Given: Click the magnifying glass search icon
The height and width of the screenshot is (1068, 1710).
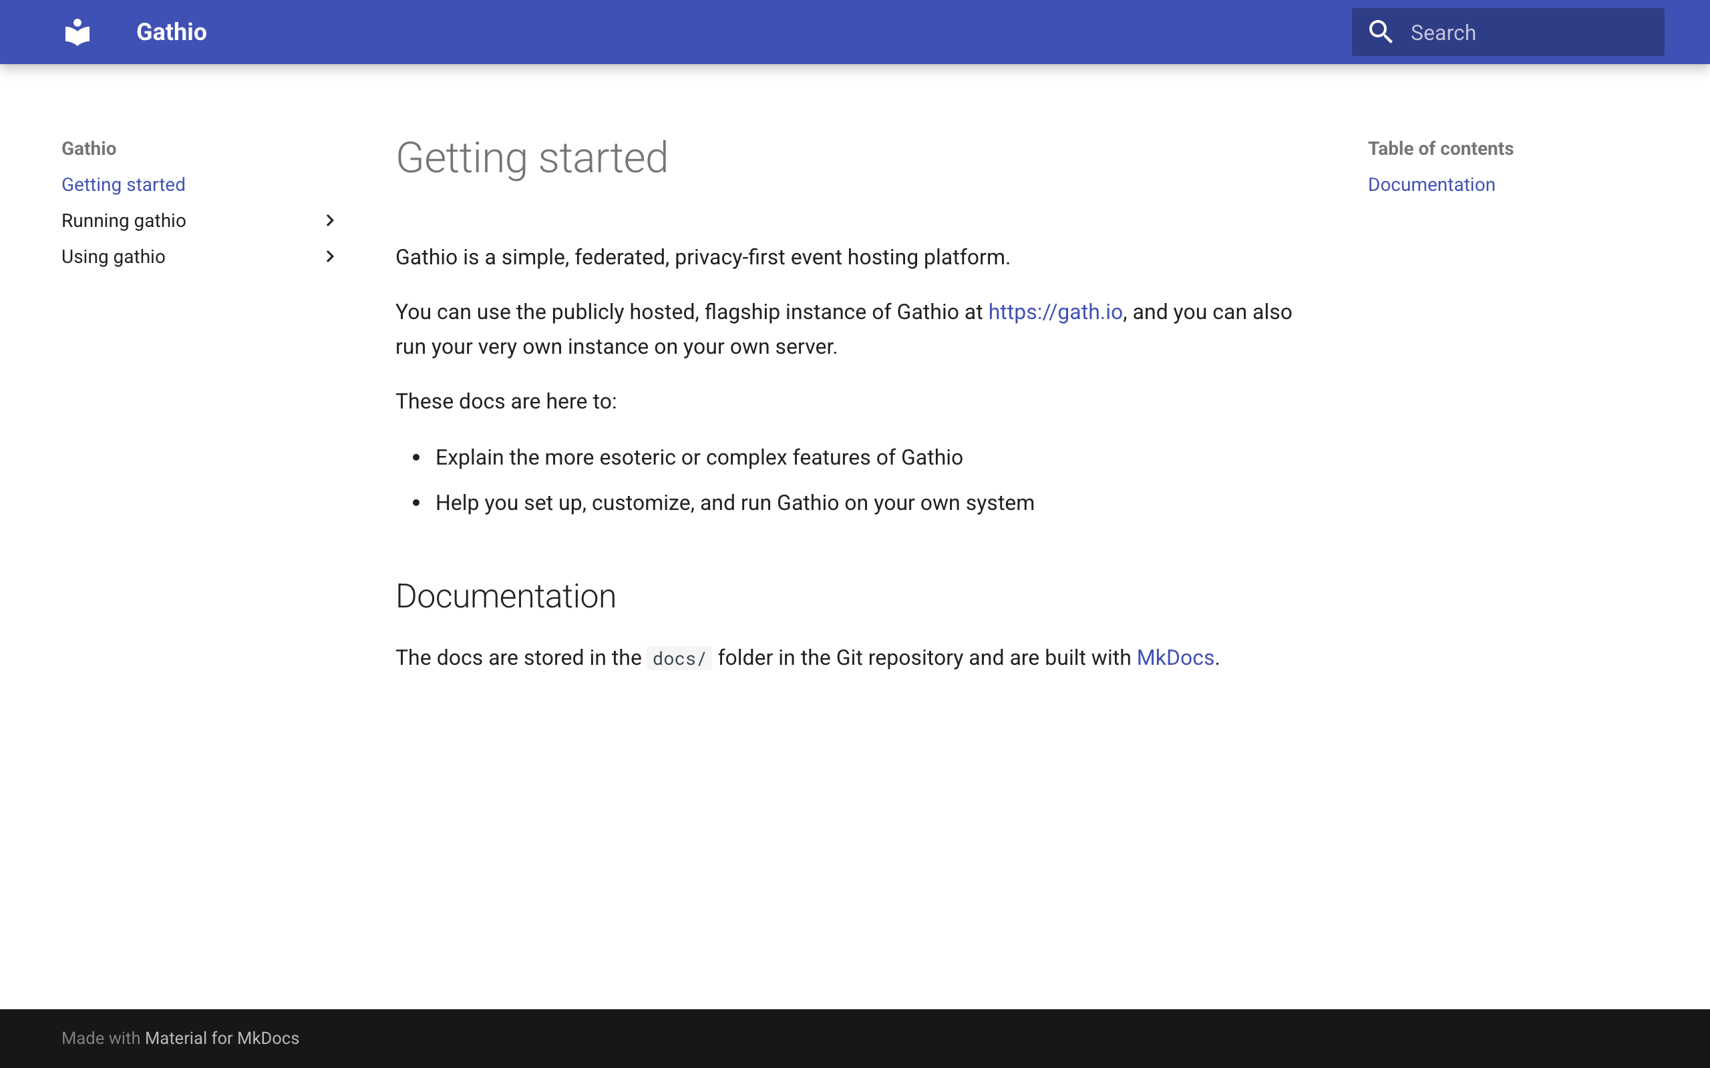Looking at the screenshot, I should click(1380, 32).
